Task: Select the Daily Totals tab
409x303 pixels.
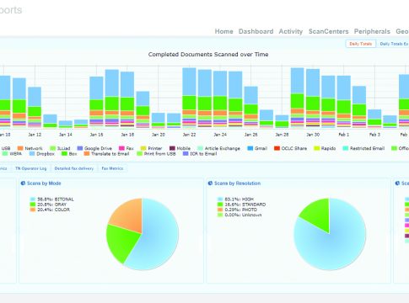Action: point(361,44)
